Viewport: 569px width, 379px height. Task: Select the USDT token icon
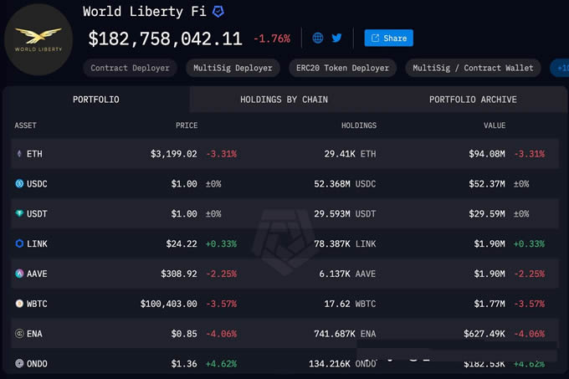point(19,213)
